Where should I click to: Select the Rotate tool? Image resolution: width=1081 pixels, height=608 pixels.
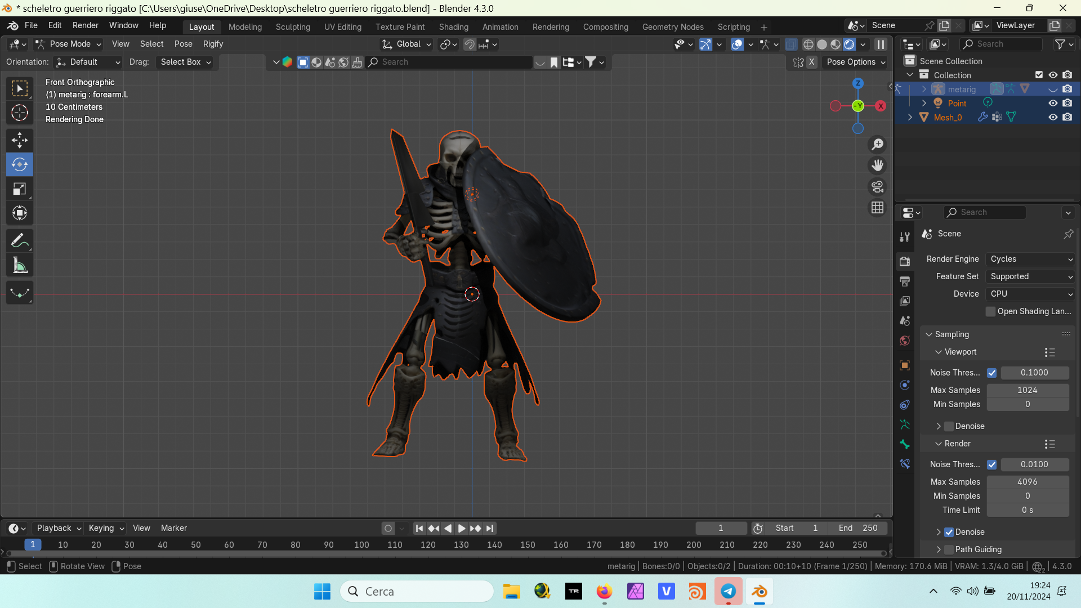[x=20, y=164]
